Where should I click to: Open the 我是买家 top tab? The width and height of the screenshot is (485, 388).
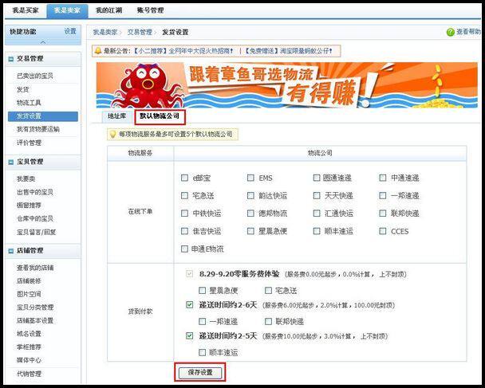coord(26,10)
